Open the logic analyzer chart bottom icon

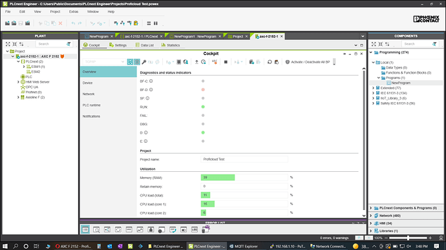[x=140, y=229]
